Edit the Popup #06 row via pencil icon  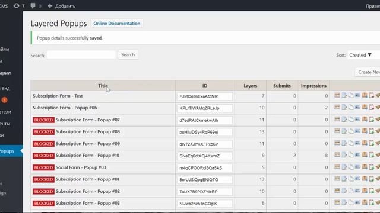coord(344,107)
